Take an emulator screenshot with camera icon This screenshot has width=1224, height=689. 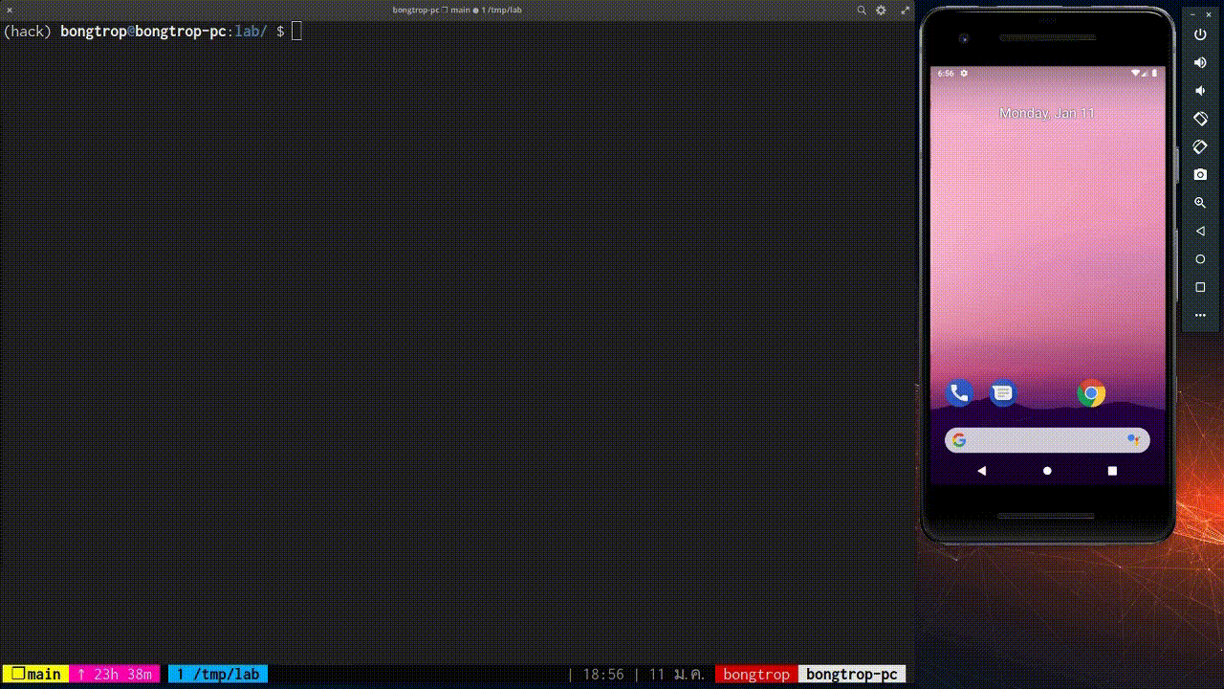coord(1200,175)
